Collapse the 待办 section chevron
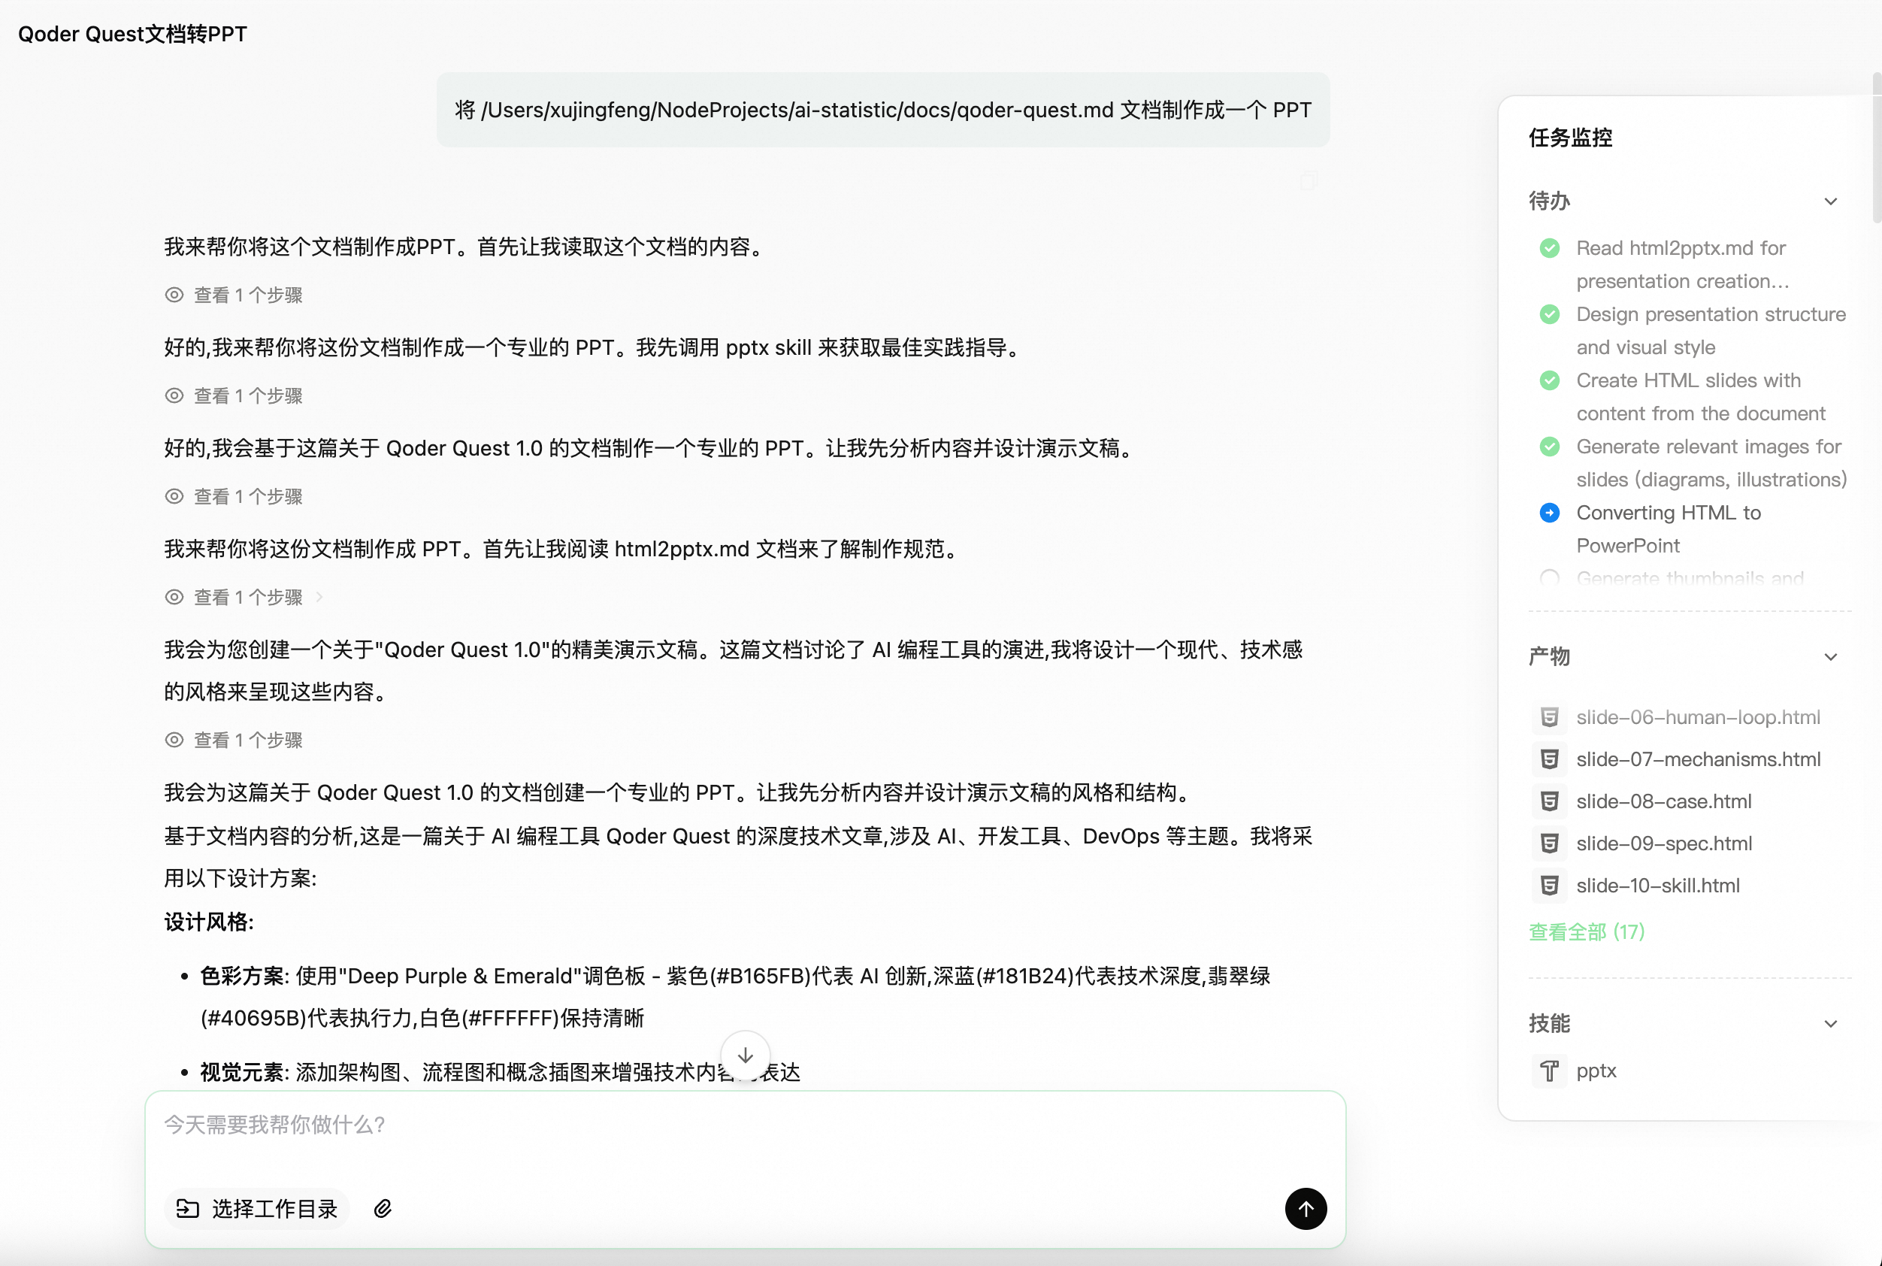This screenshot has height=1266, width=1882. coord(1830,201)
